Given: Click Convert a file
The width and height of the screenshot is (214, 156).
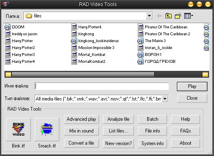Looking at the screenshot, I should (x=81, y=143).
